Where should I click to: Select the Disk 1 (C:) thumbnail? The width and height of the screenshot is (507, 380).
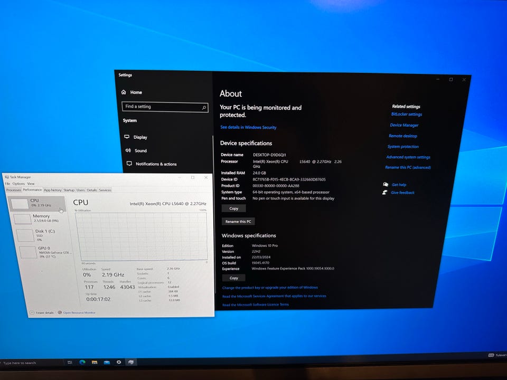pos(25,235)
